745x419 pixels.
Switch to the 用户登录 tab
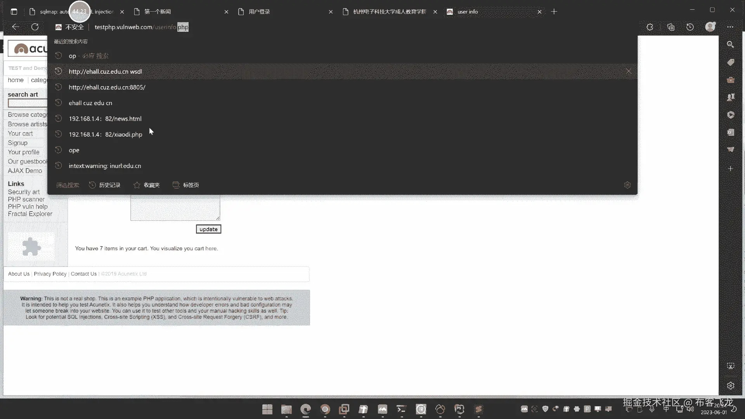tap(259, 12)
